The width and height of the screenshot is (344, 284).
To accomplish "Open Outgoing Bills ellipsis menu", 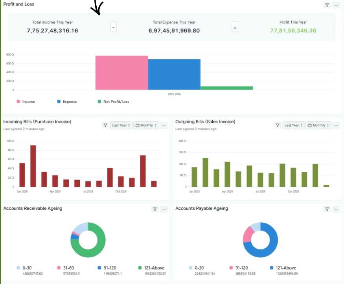I will coord(336,125).
